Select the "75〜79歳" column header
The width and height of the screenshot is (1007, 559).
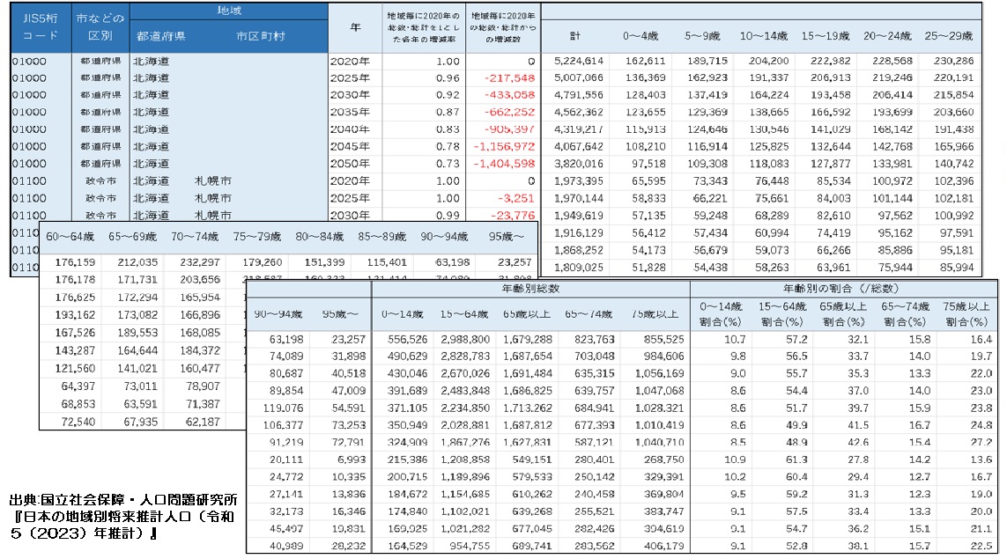257,237
